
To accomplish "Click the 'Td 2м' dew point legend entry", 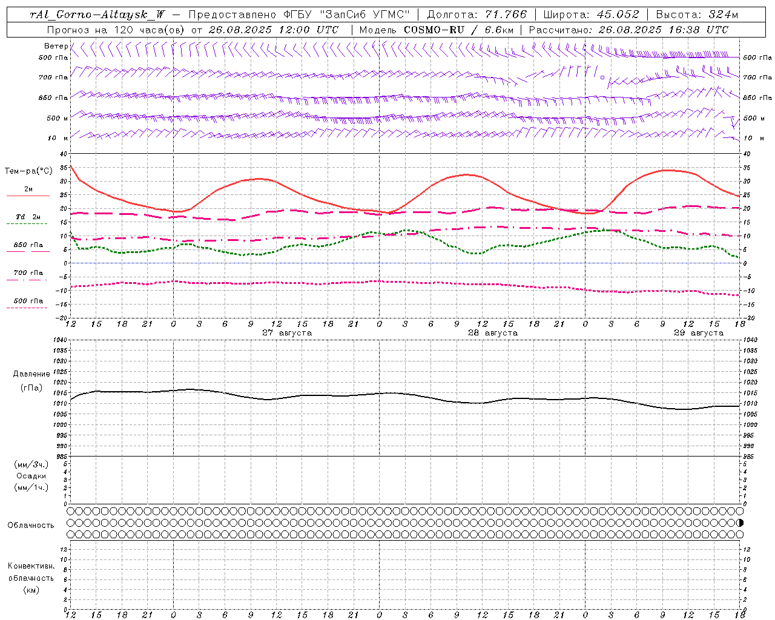I will click(28, 217).
